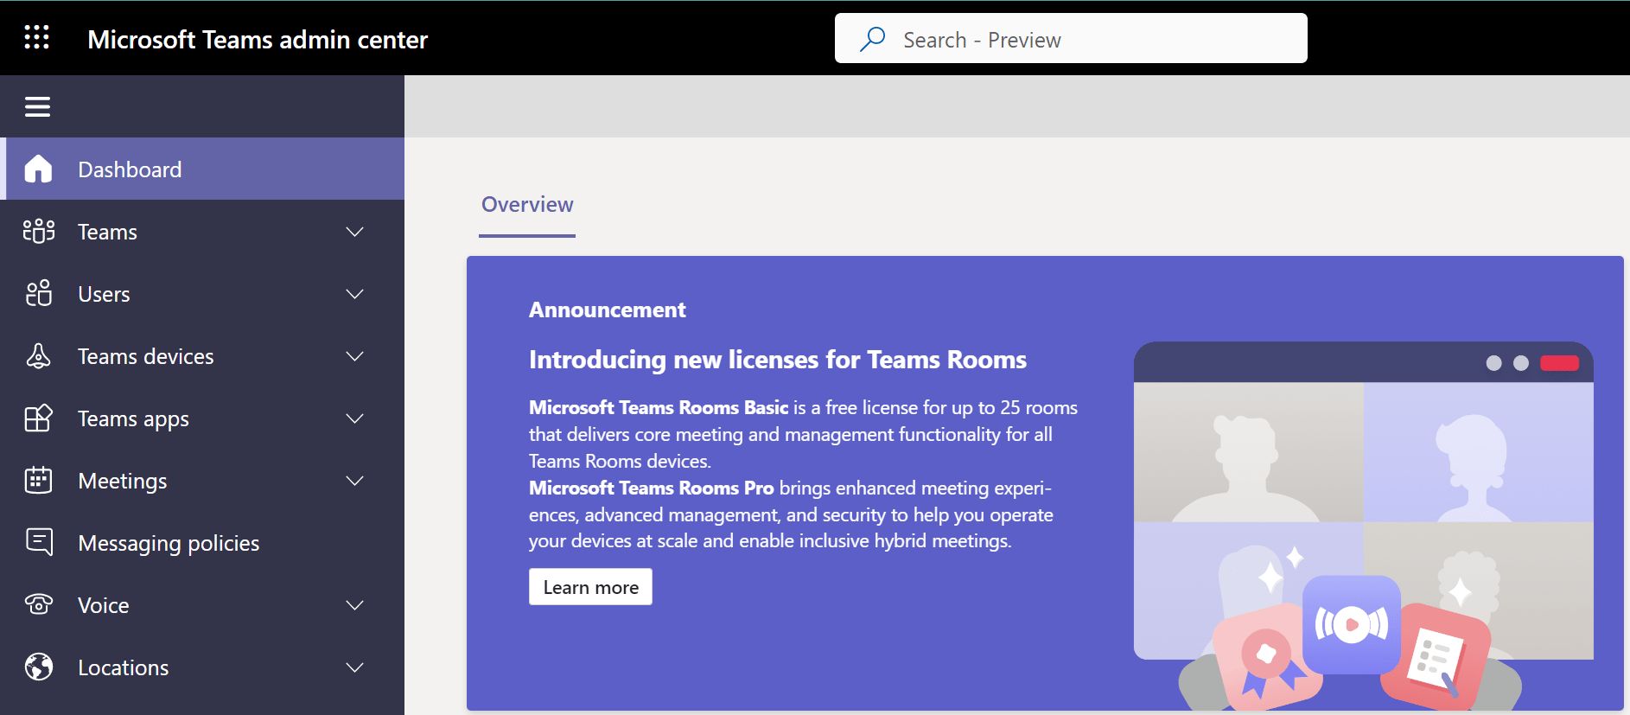
Task: Open Meetings sidebar item
Action: tap(202, 480)
